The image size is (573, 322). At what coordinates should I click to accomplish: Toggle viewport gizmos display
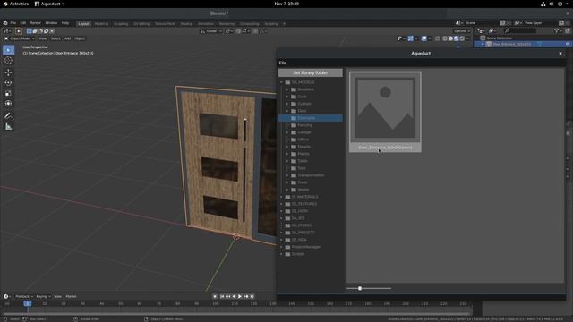click(x=411, y=38)
